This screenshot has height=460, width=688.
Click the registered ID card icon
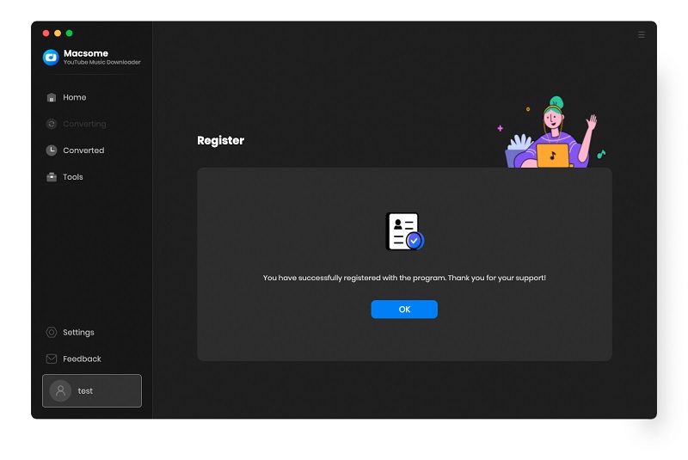[x=404, y=231]
